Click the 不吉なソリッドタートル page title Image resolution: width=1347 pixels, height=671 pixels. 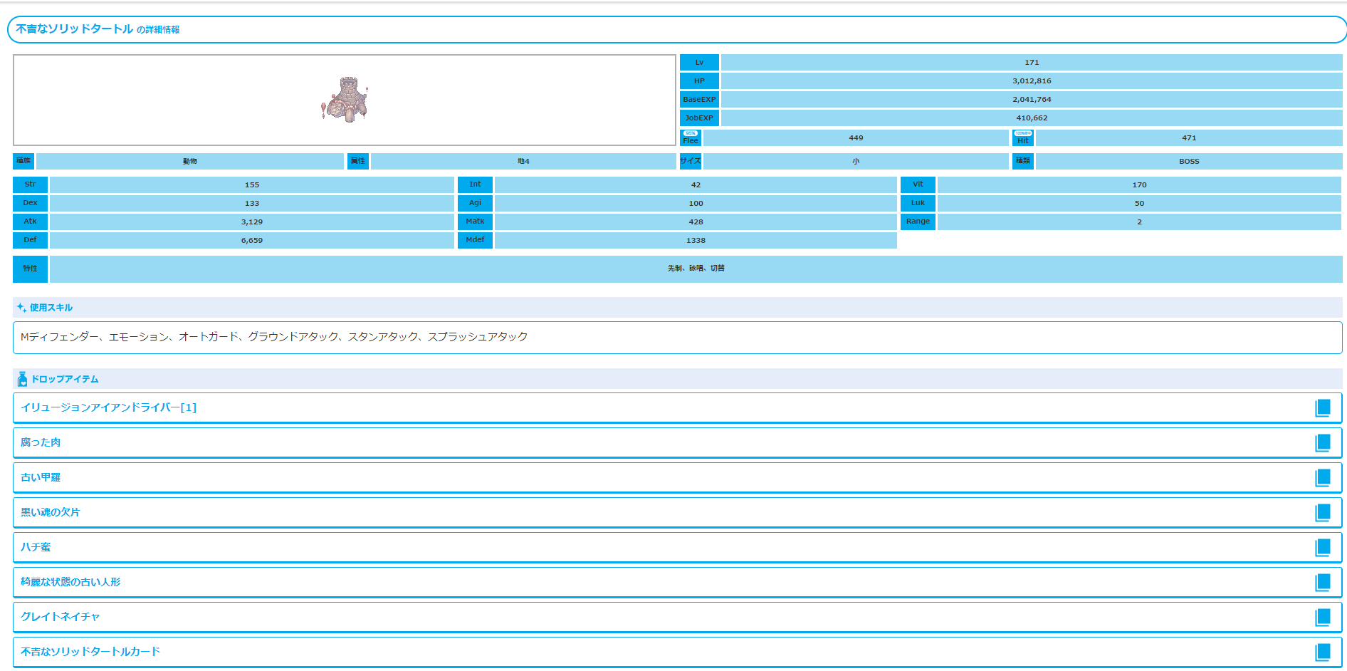click(74, 29)
